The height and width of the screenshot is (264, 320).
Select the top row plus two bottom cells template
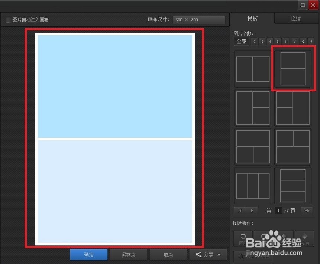click(253, 147)
